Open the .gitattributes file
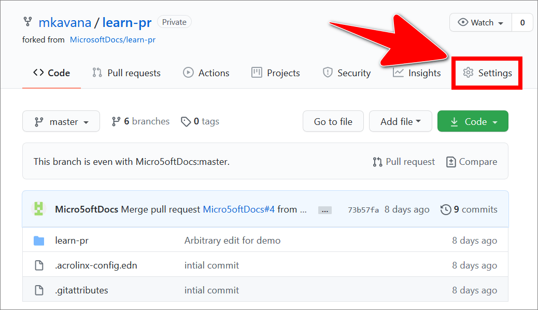This screenshot has width=538, height=310. coord(81,290)
